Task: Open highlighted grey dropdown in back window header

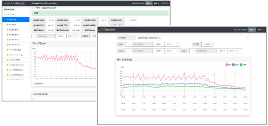Action: (149, 3)
